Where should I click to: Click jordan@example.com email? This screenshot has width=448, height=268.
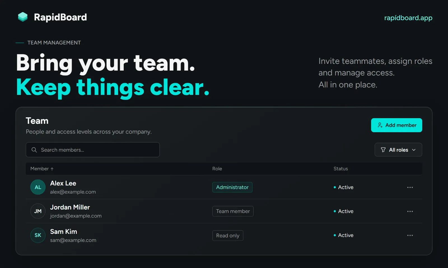pyautogui.click(x=76, y=216)
